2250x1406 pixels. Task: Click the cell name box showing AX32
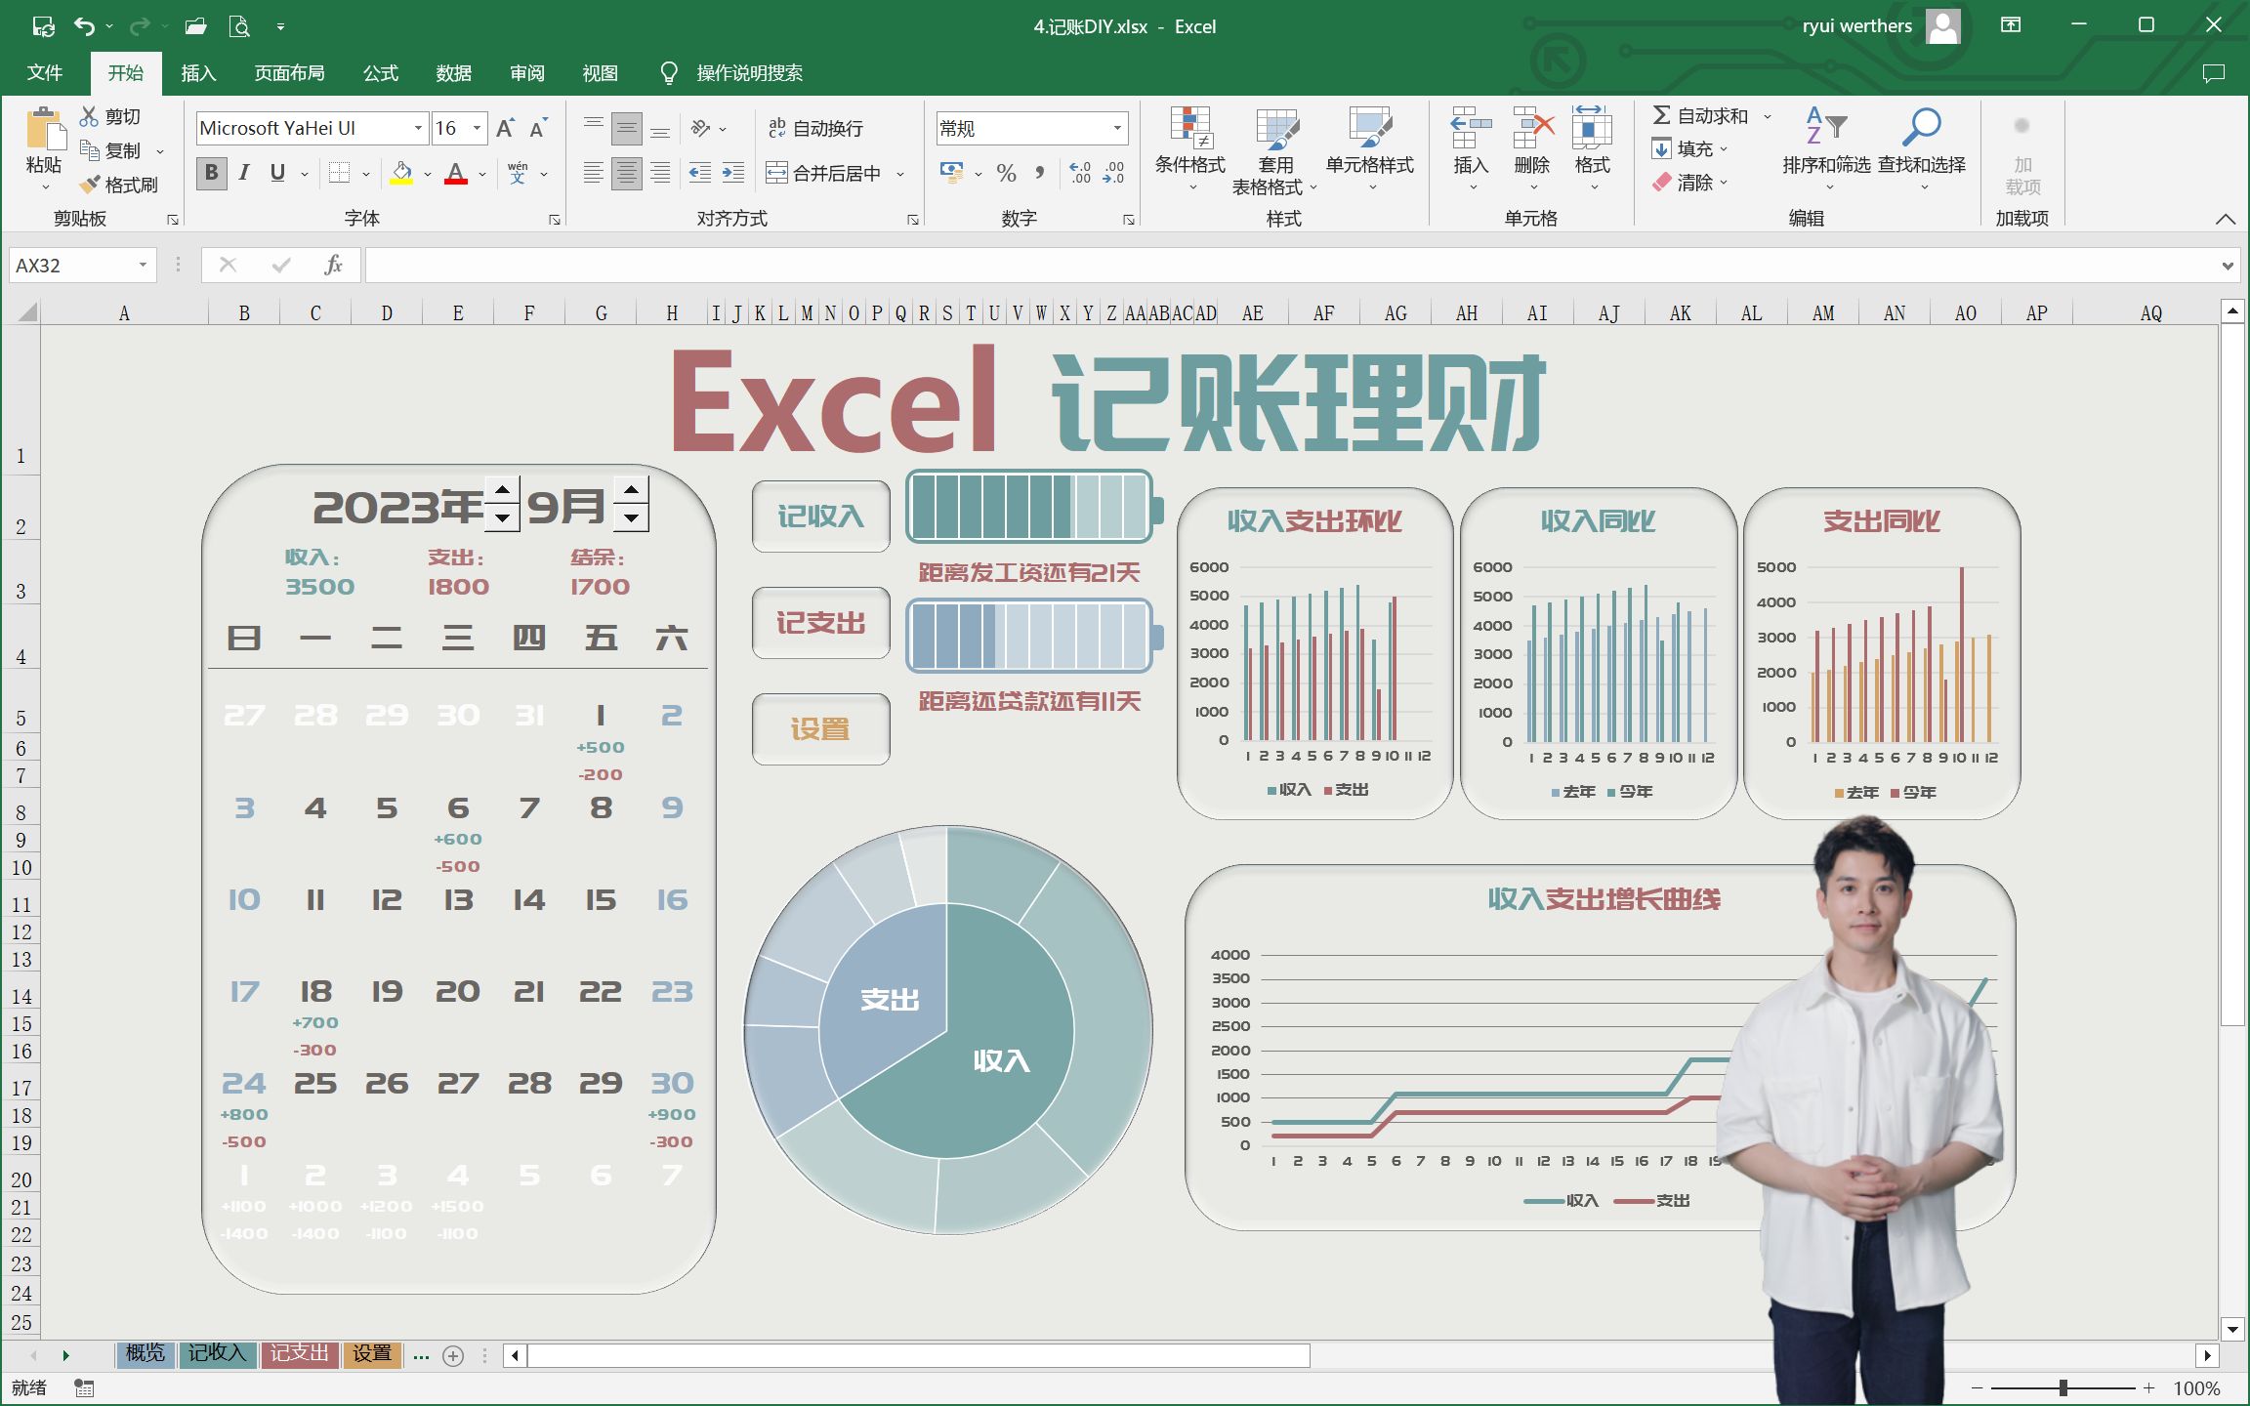tap(86, 264)
